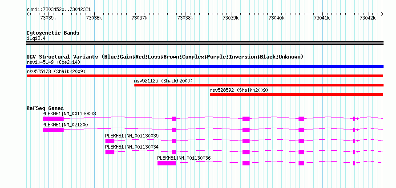Select the first exon of NM_001130034
Viewport: 396px width, 188px height.
click(110, 152)
